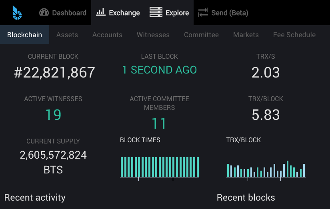Screen dimensions: 330x209
Task: Click the active witnesses count 19
Action: 53,115
